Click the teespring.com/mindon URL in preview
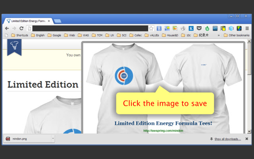Image resolution: width=254 pixels, height=159 pixels. [163, 131]
